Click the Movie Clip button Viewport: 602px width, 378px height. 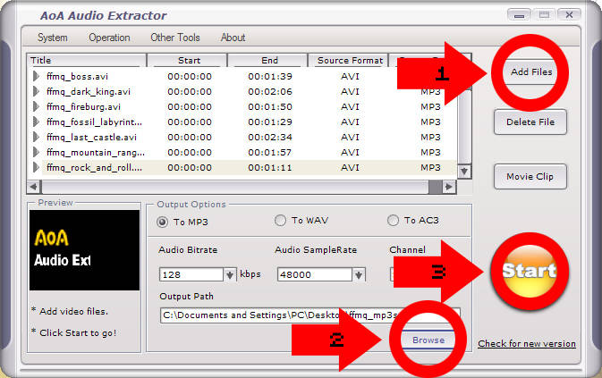click(x=530, y=177)
